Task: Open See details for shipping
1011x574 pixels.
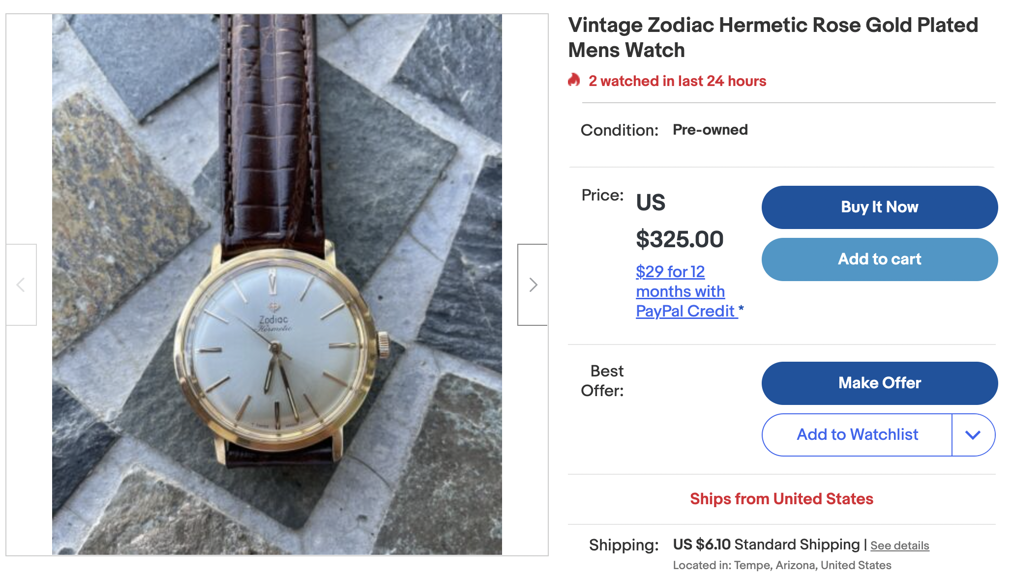Action: [899, 545]
